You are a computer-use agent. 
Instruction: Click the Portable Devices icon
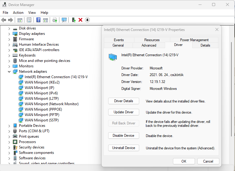click(x=15, y=126)
